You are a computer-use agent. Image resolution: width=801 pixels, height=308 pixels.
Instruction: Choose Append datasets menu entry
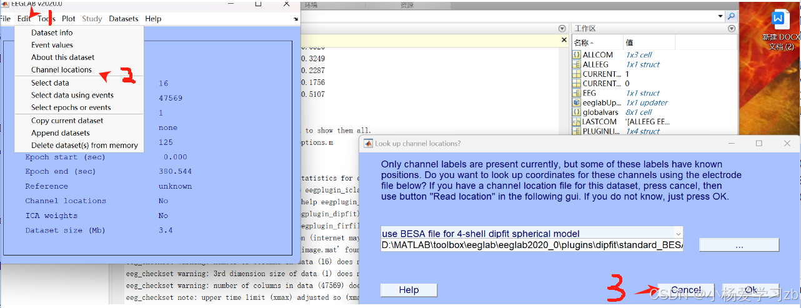pyautogui.click(x=79, y=133)
